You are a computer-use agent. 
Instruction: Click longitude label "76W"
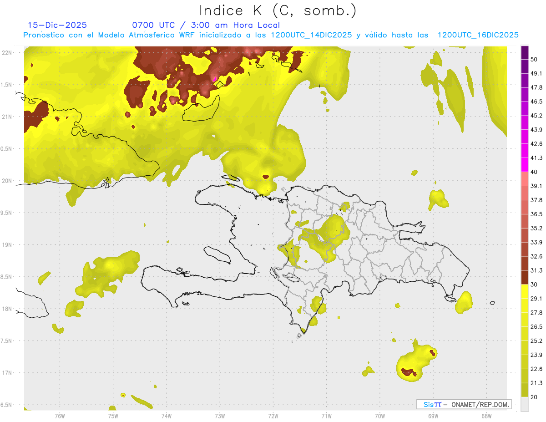60,416
